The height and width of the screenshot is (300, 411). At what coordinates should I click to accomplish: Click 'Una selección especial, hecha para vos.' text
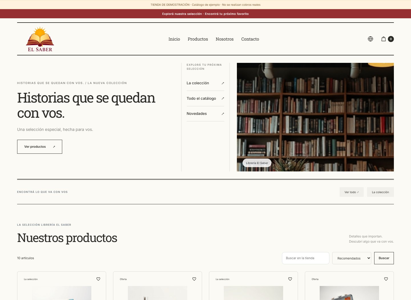coord(55,129)
